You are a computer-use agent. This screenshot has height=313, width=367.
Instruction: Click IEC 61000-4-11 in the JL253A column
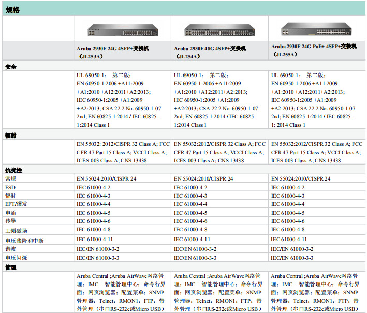point(95,240)
